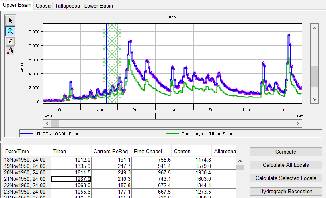Screen dimensions: 326x198
Task: Click Calculate Selected Locals button
Action: [285, 178]
